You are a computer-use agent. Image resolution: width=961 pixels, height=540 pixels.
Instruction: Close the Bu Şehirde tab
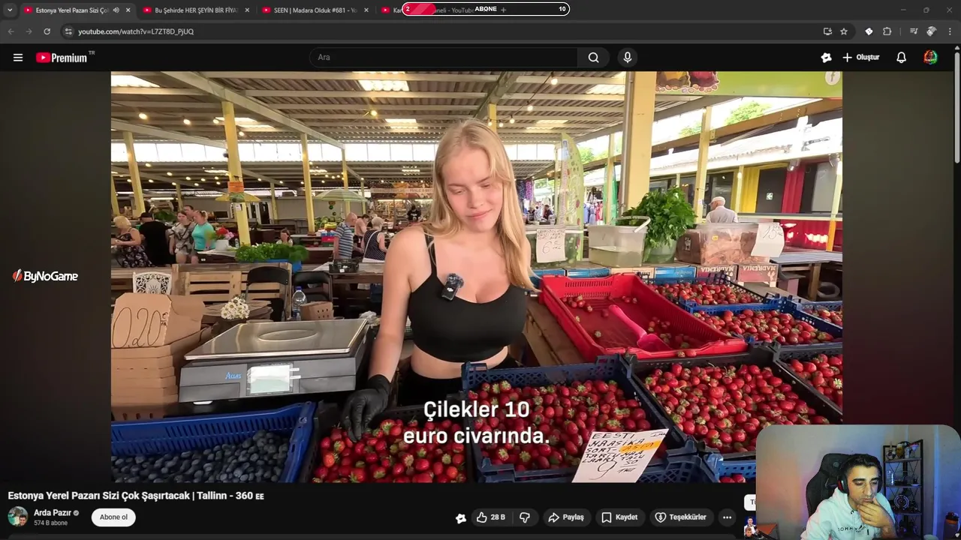coord(247,10)
